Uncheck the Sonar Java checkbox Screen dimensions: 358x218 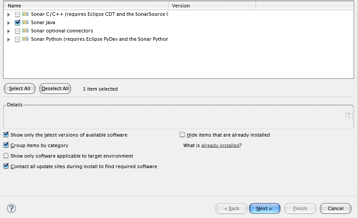18,22
